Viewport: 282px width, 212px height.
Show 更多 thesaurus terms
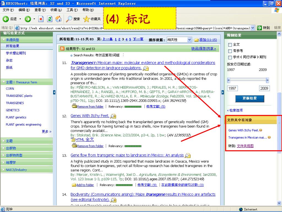[46, 132]
